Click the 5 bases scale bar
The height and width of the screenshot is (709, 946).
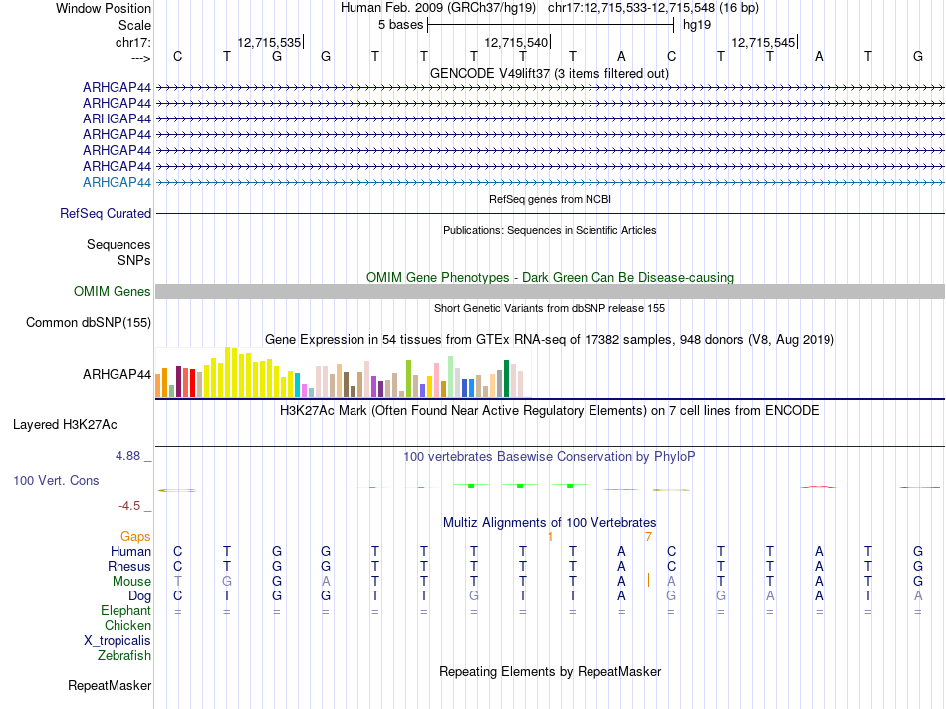tap(551, 25)
